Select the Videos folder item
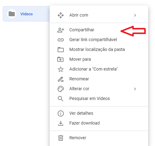This screenshot has width=155, height=146. point(26,14)
